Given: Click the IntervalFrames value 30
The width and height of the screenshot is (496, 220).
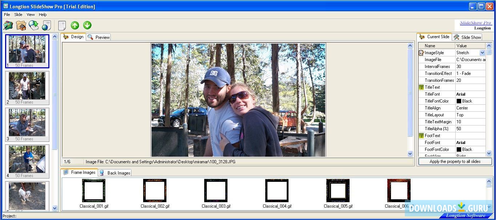Looking at the screenshot, I should pos(471,67).
